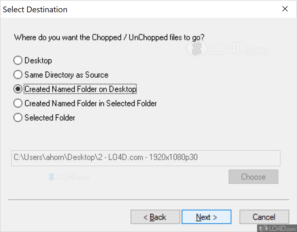This screenshot has height=232, width=297.
Task: Cancel the destination selection wizard
Action: [264, 217]
